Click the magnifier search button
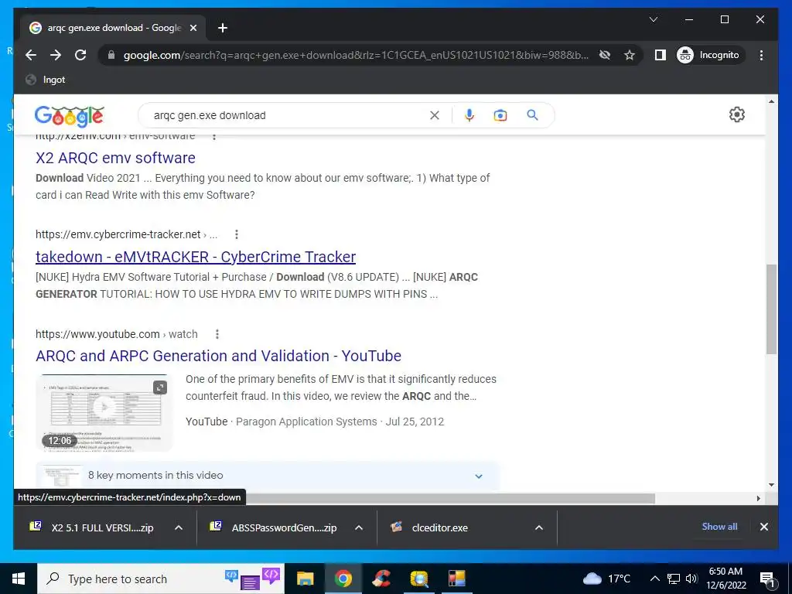792x594 pixels. (x=532, y=115)
